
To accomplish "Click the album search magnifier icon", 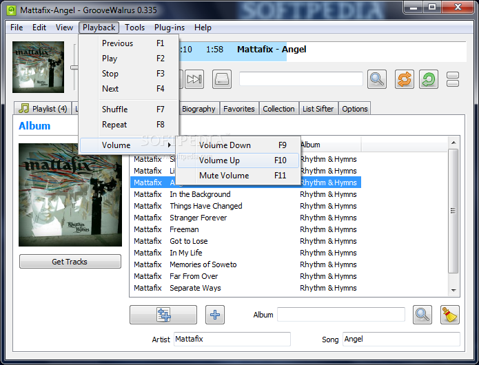I will coord(422,315).
